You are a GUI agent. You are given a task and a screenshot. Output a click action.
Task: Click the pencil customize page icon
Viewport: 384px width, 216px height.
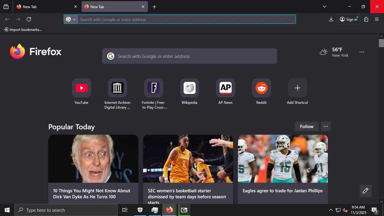[365, 191]
